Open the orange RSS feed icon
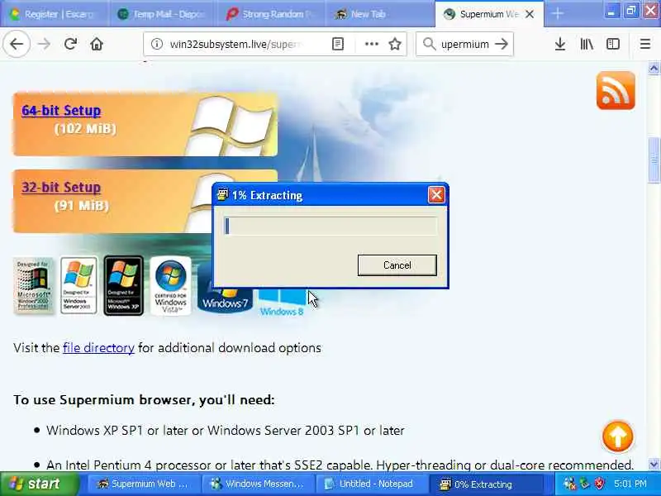Viewport: 661px width, 496px height. [x=616, y=90]
